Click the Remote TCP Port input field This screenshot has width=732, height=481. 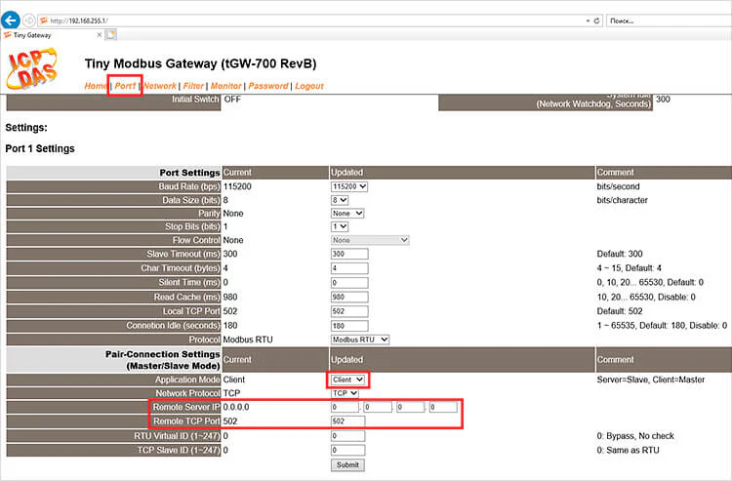point(347,421)
